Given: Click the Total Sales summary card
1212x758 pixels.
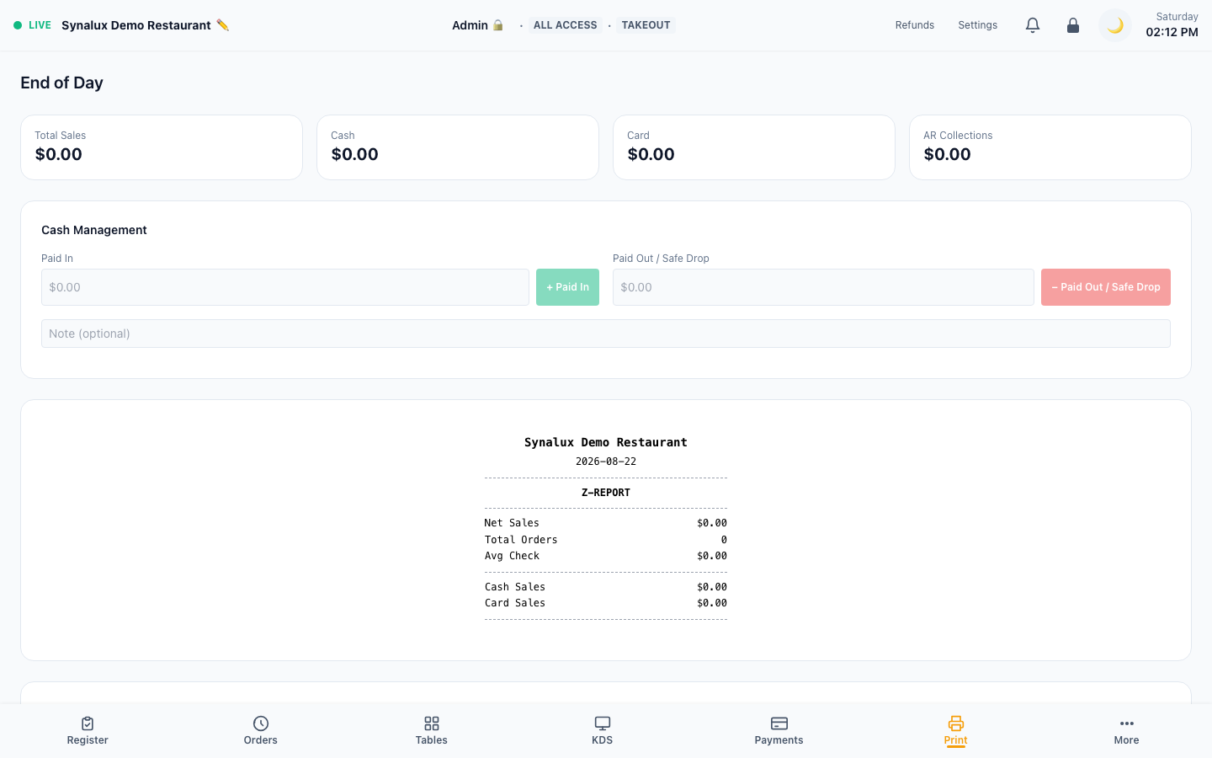Looking at the screenshot, I should tap(162, 147).
